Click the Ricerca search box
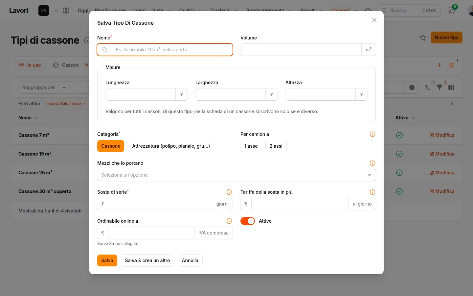 coord(409,11)
